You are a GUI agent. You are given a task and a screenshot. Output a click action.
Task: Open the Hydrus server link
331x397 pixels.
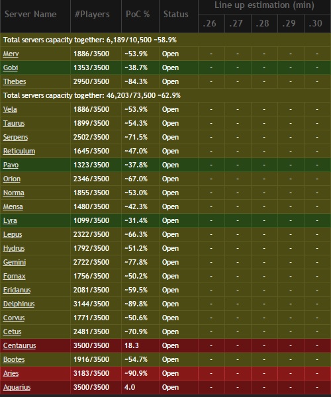pyautogui.click(x=14, y=248)
